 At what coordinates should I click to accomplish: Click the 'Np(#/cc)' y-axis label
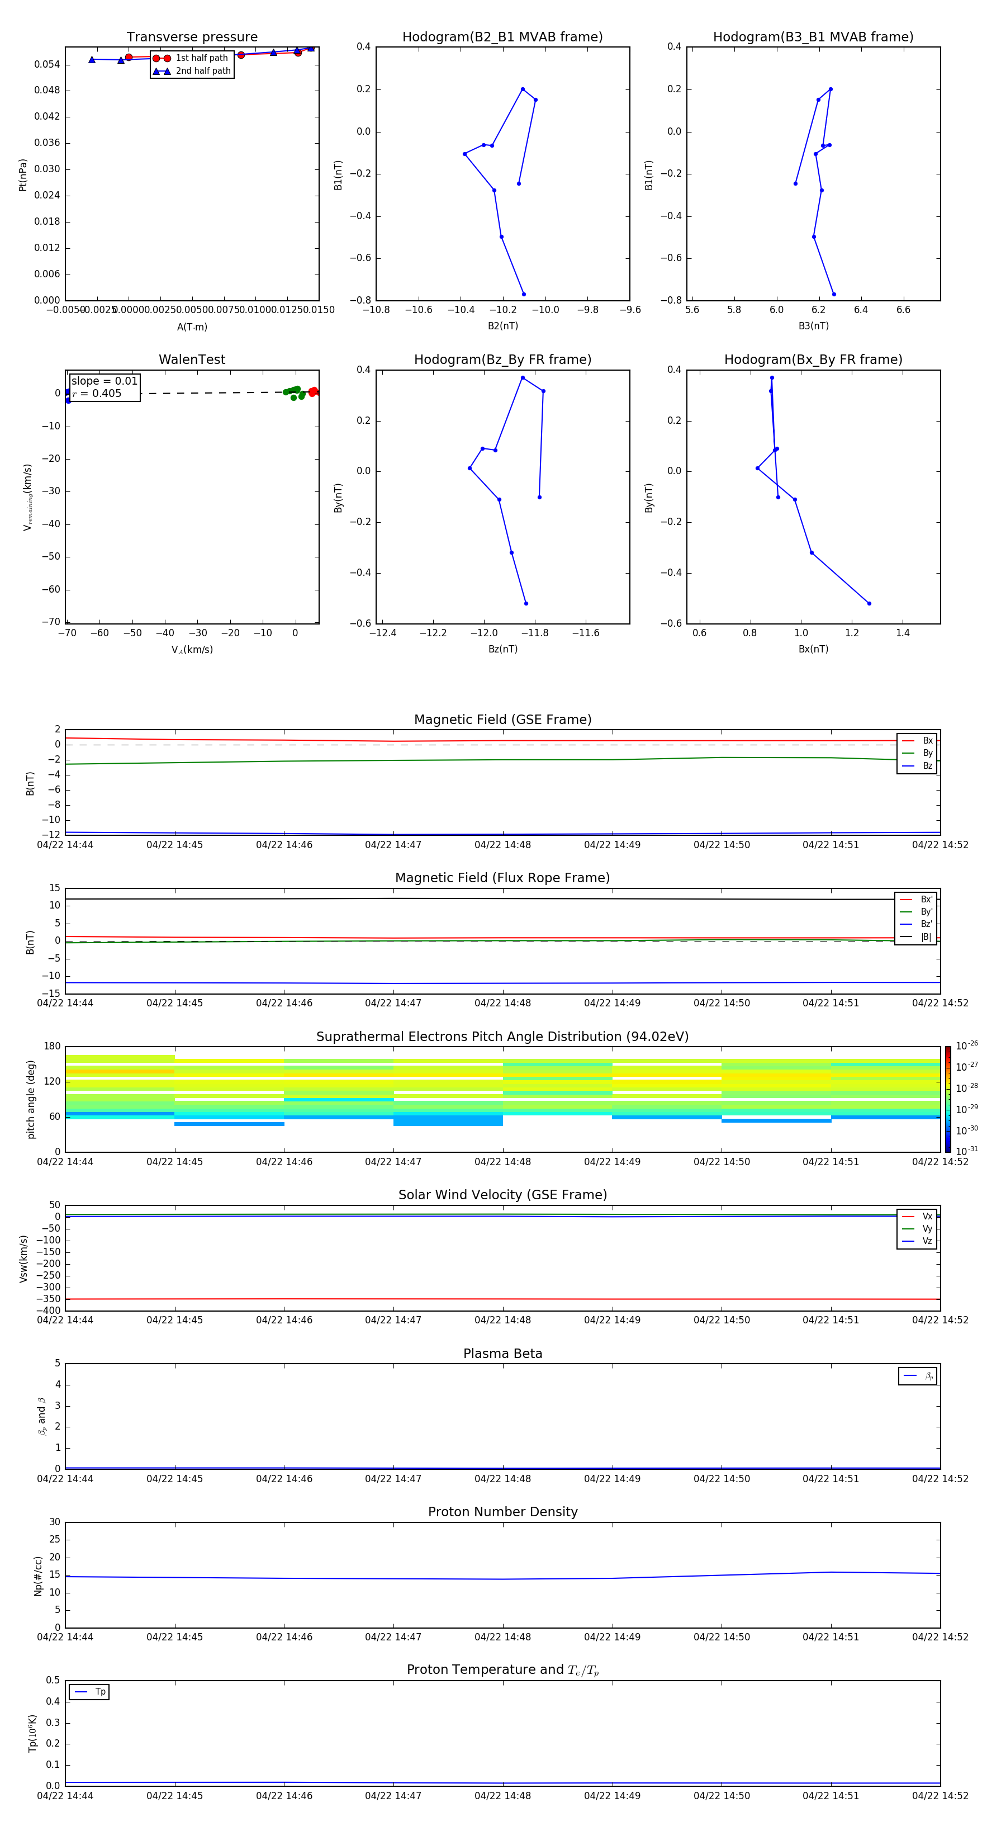[x=38, y=1576]
